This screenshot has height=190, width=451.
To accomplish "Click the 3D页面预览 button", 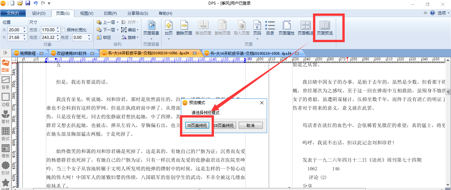I will click(x=197, y=125).
